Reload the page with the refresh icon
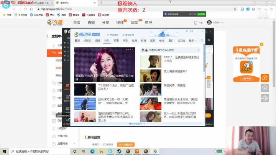 pos(26,9)
